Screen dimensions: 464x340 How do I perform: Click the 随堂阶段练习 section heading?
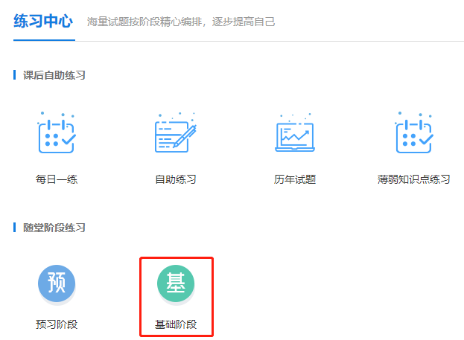(54, 228)
